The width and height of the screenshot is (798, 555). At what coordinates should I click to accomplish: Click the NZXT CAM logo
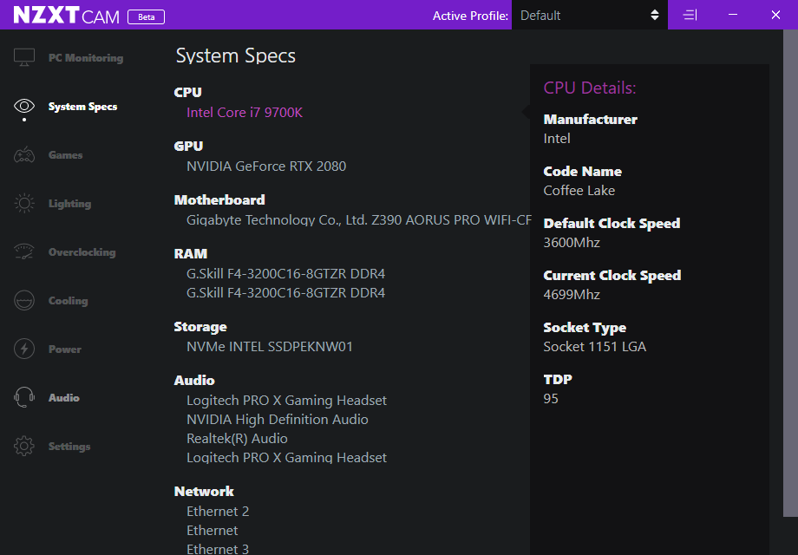coord(67,16)
